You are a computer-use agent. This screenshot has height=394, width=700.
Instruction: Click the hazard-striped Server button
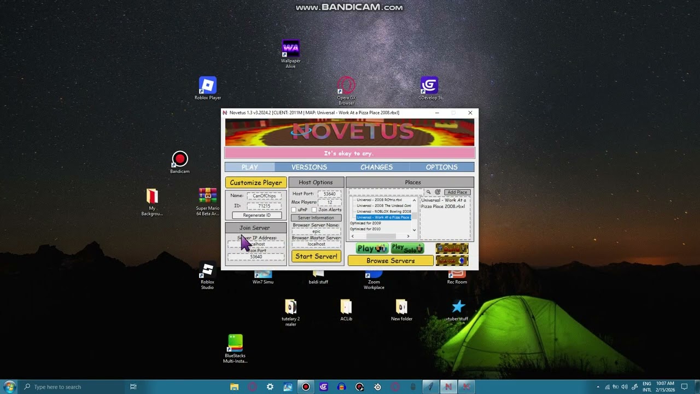452,260
